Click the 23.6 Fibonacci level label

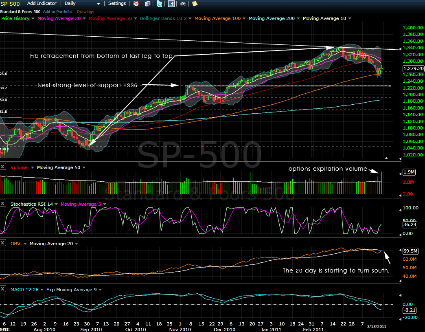pos(4,74)
